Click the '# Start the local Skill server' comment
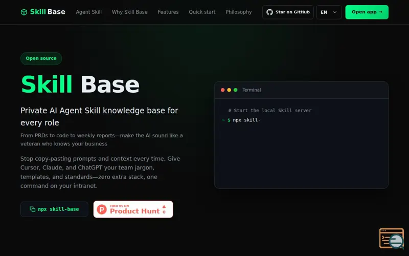This screenshot has width=409, height=256. click(270, 111)
